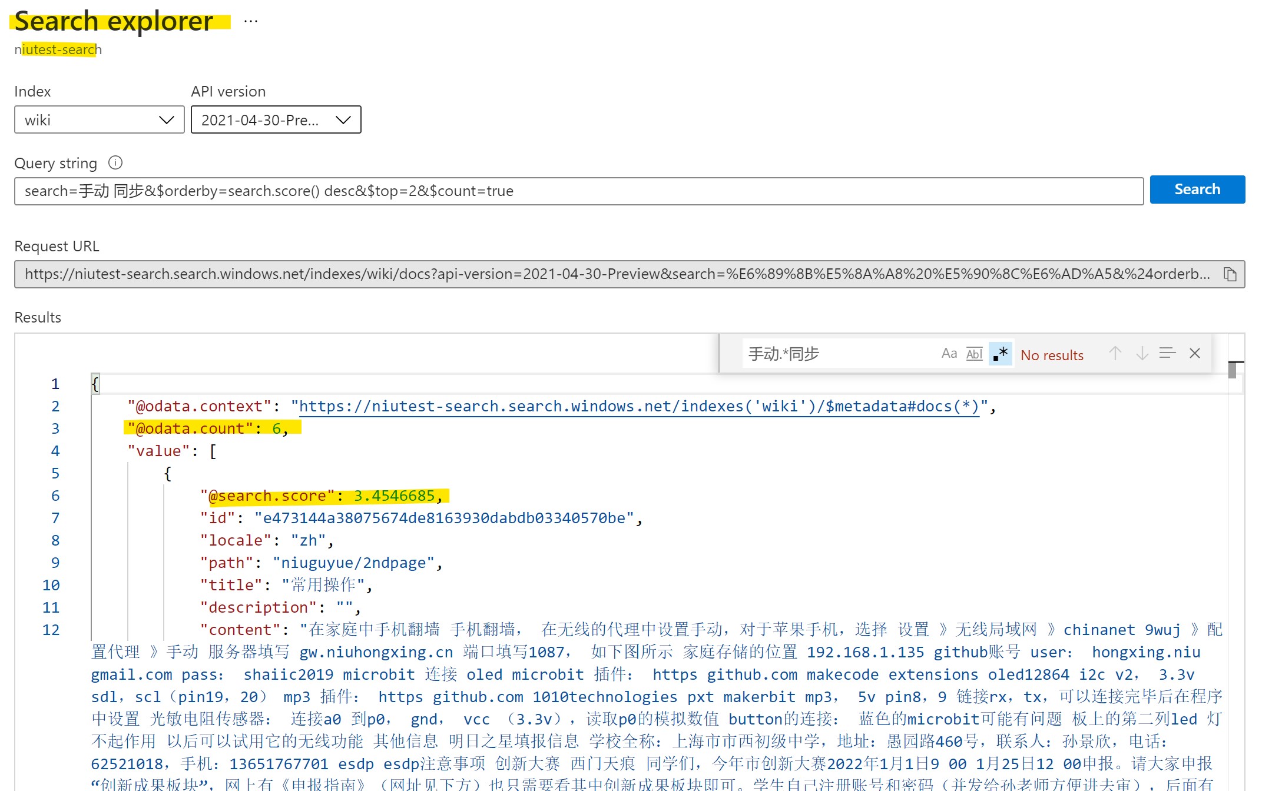
Task: Click the niutest-search service name
Action: click(x=58, y=49)
